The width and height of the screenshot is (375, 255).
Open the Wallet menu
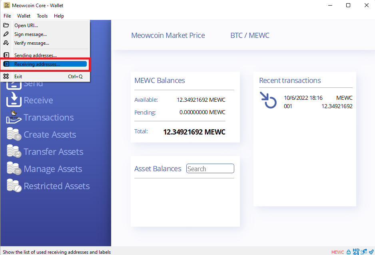(24, 16)
